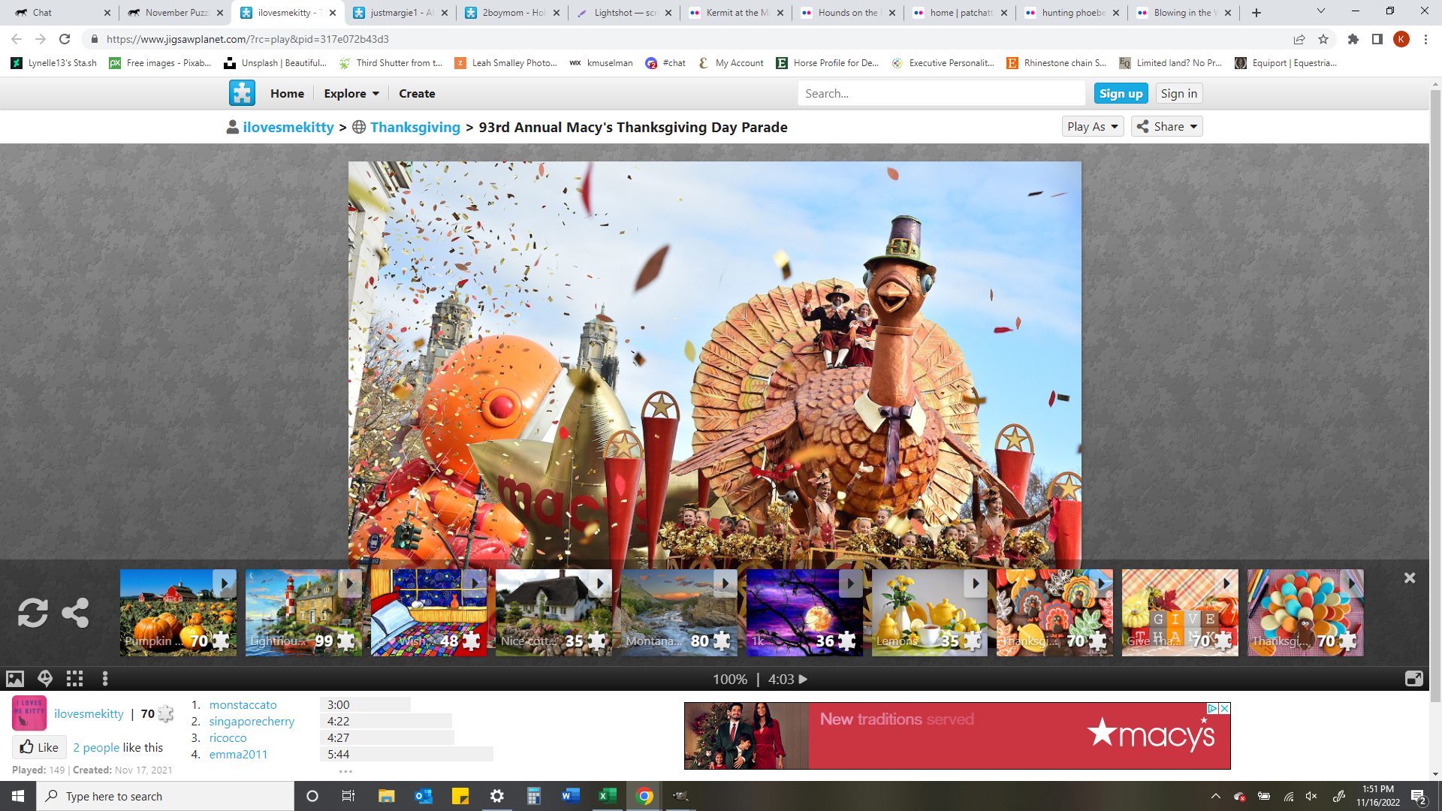Screen dimensions: 1442x811
Task: Click the restart puzzle circular arrows icon
Action: (x=33, y=613)
